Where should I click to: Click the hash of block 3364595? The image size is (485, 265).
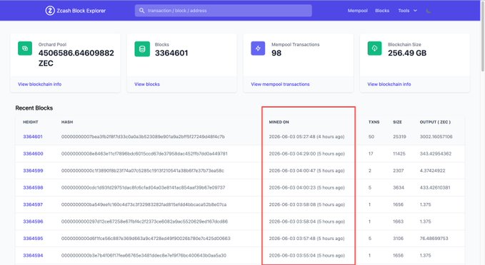point(146,238)
